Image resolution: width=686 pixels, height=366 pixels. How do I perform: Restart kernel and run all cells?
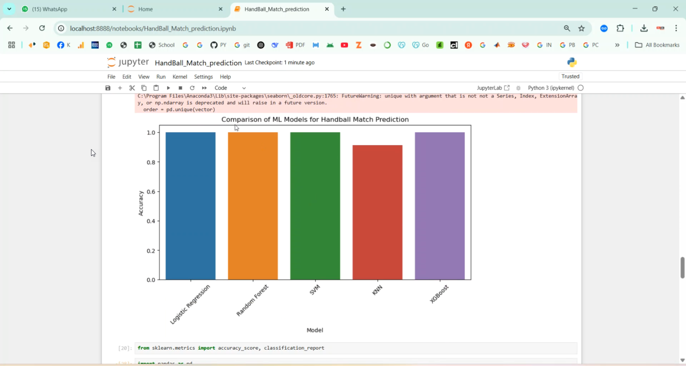(204, 88)
